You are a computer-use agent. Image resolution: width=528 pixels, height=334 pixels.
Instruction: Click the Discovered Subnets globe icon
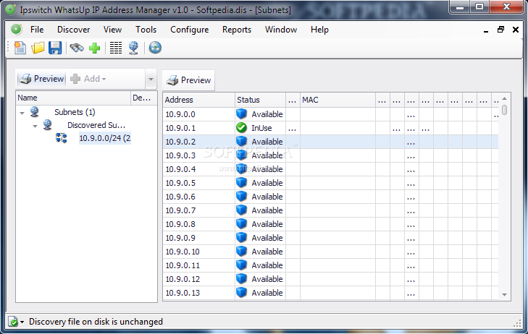(x=48, y=124)
